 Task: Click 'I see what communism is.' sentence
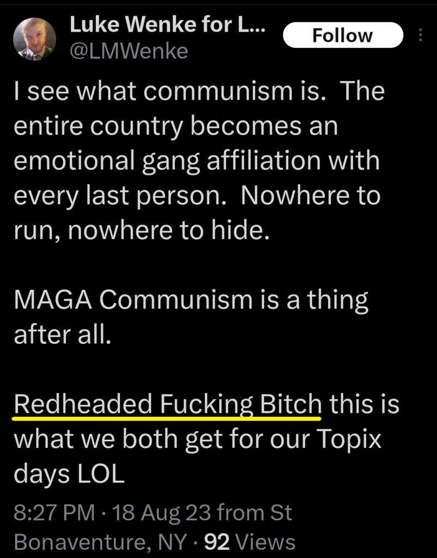tap(170, 91)
